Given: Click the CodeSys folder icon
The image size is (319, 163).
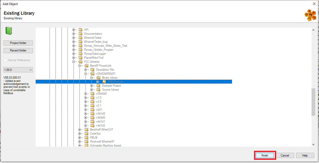Looking at the screenshot, I should [86, 134].
